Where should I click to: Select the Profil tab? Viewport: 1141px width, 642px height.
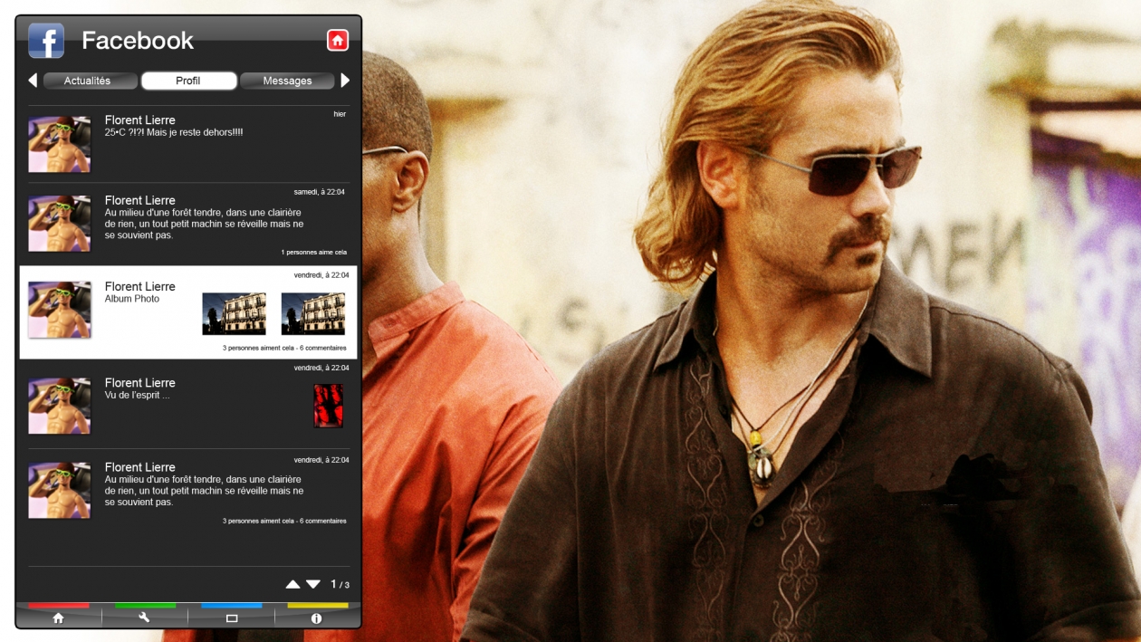(188, 81)
